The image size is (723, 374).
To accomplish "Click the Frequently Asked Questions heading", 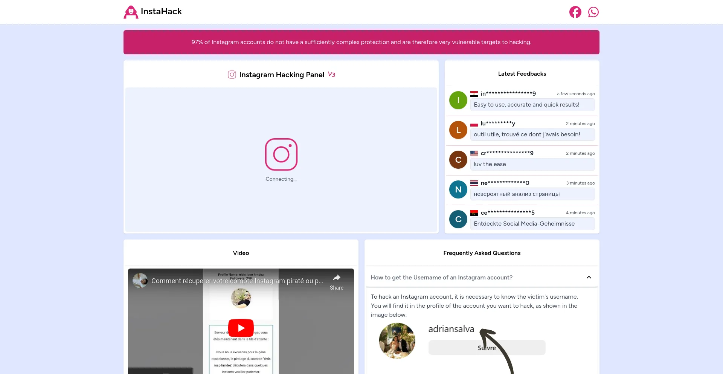I will click(482, 253).
